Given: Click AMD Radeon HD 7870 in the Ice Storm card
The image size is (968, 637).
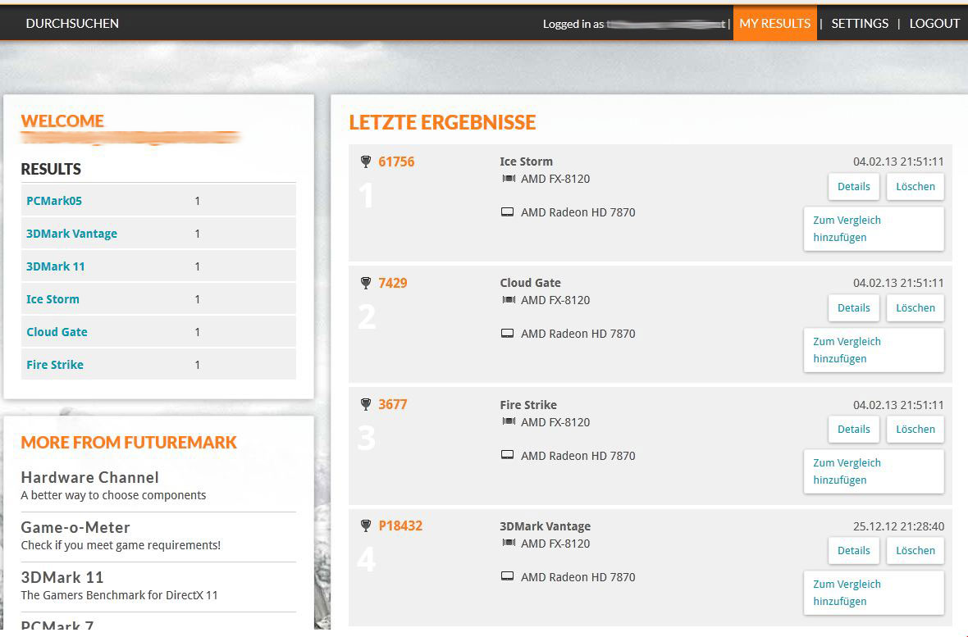Looking at the screenshot, I should tap(578, 212).
